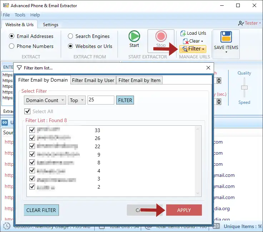This screenshot has width=263, height=232.
Task: Click the app icon in title bar
Action: (6, 5)
